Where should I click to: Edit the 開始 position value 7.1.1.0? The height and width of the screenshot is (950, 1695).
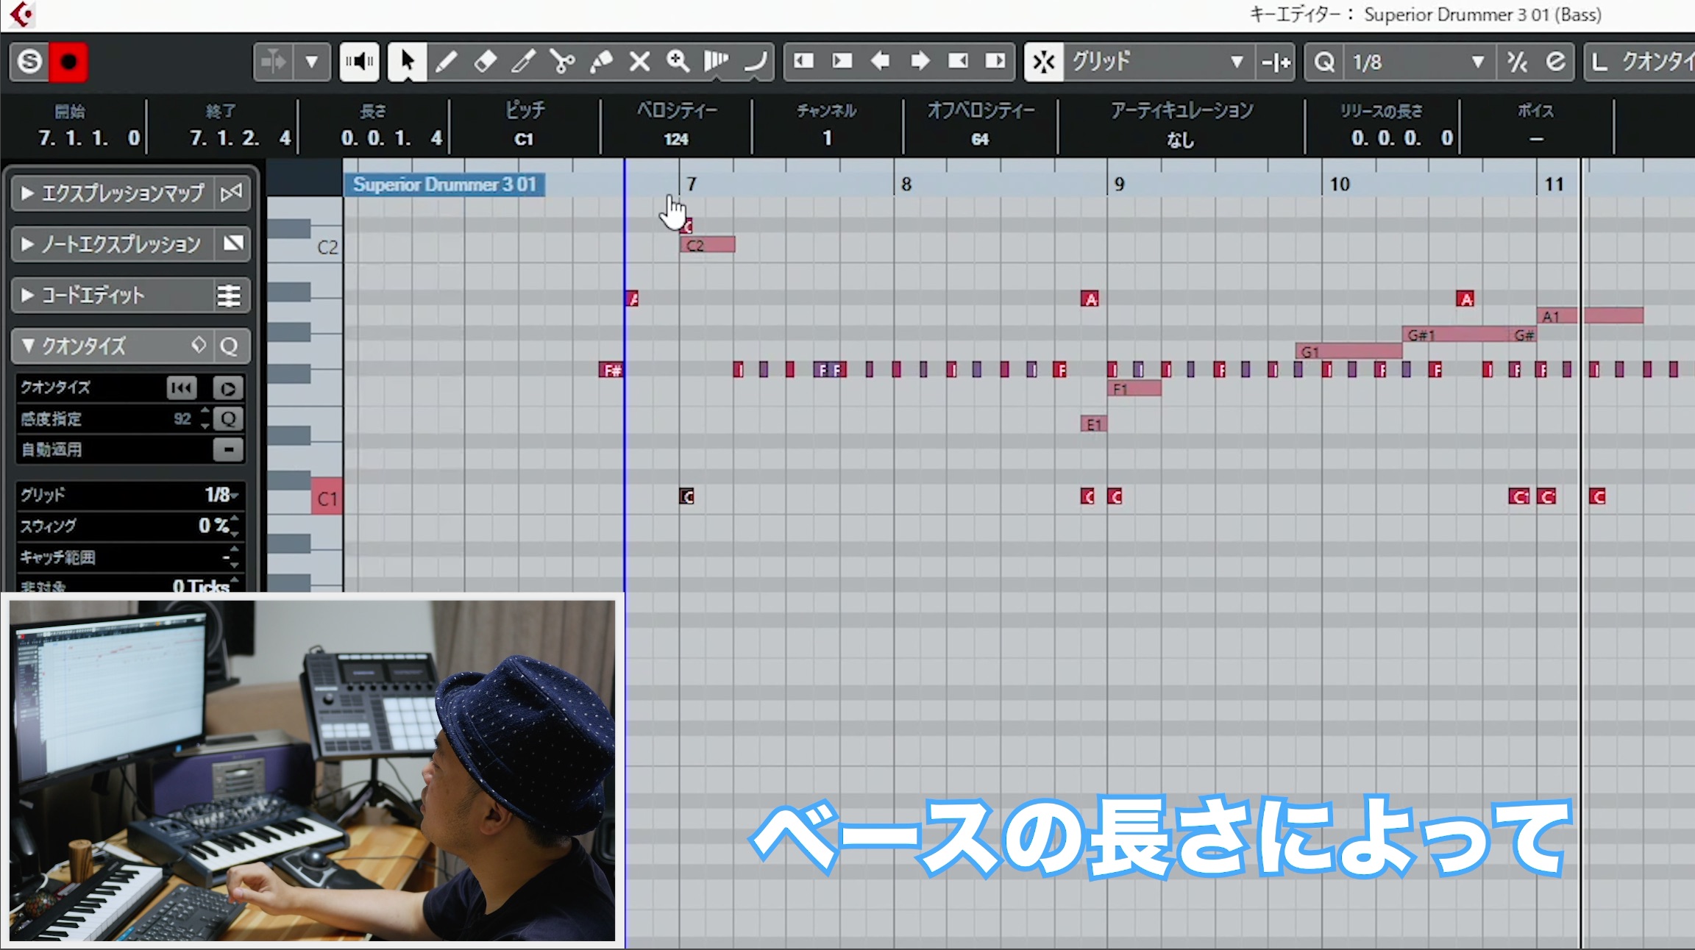(x=89, y=138)
